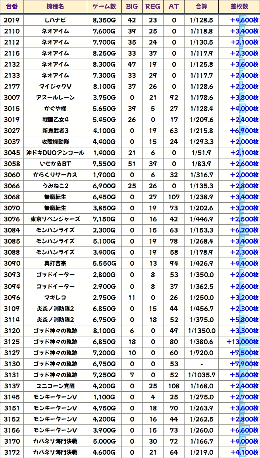Select the 合算 column header
Screen dimensions: 260x458
click(x=201, y=7)
